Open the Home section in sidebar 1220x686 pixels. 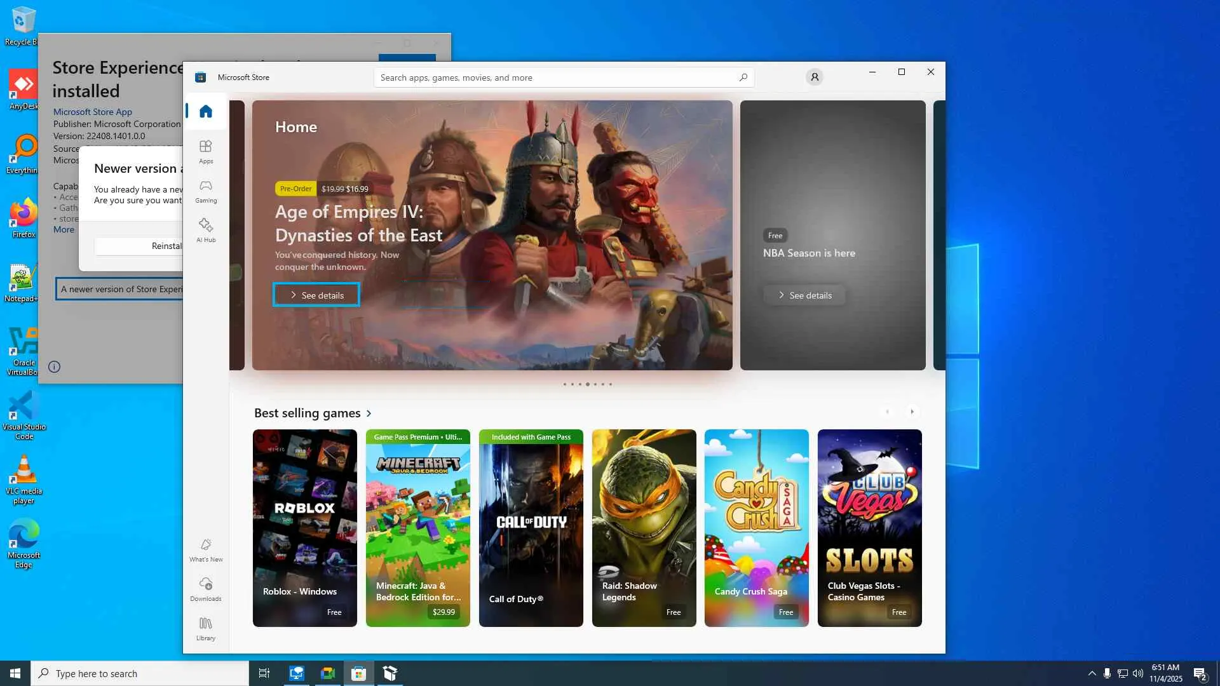point(205,112)
